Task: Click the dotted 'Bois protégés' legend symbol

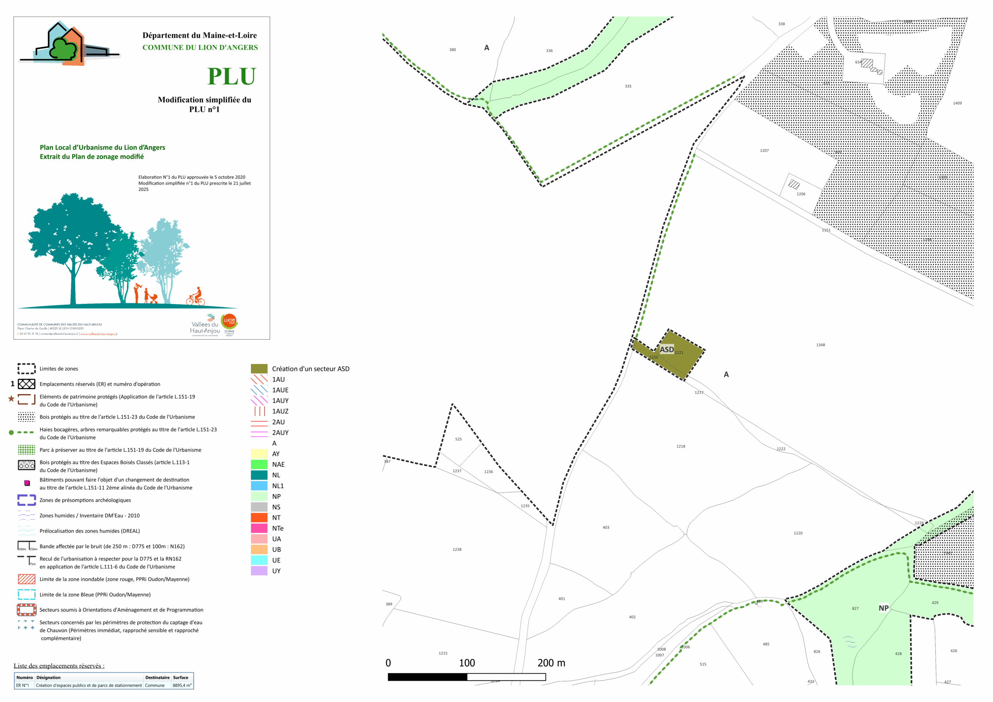Action: click(x=26, y=417)
